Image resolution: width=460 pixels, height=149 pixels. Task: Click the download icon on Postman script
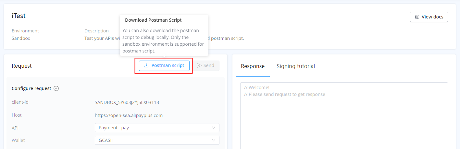pyautogui.click(x=146, y=65)
